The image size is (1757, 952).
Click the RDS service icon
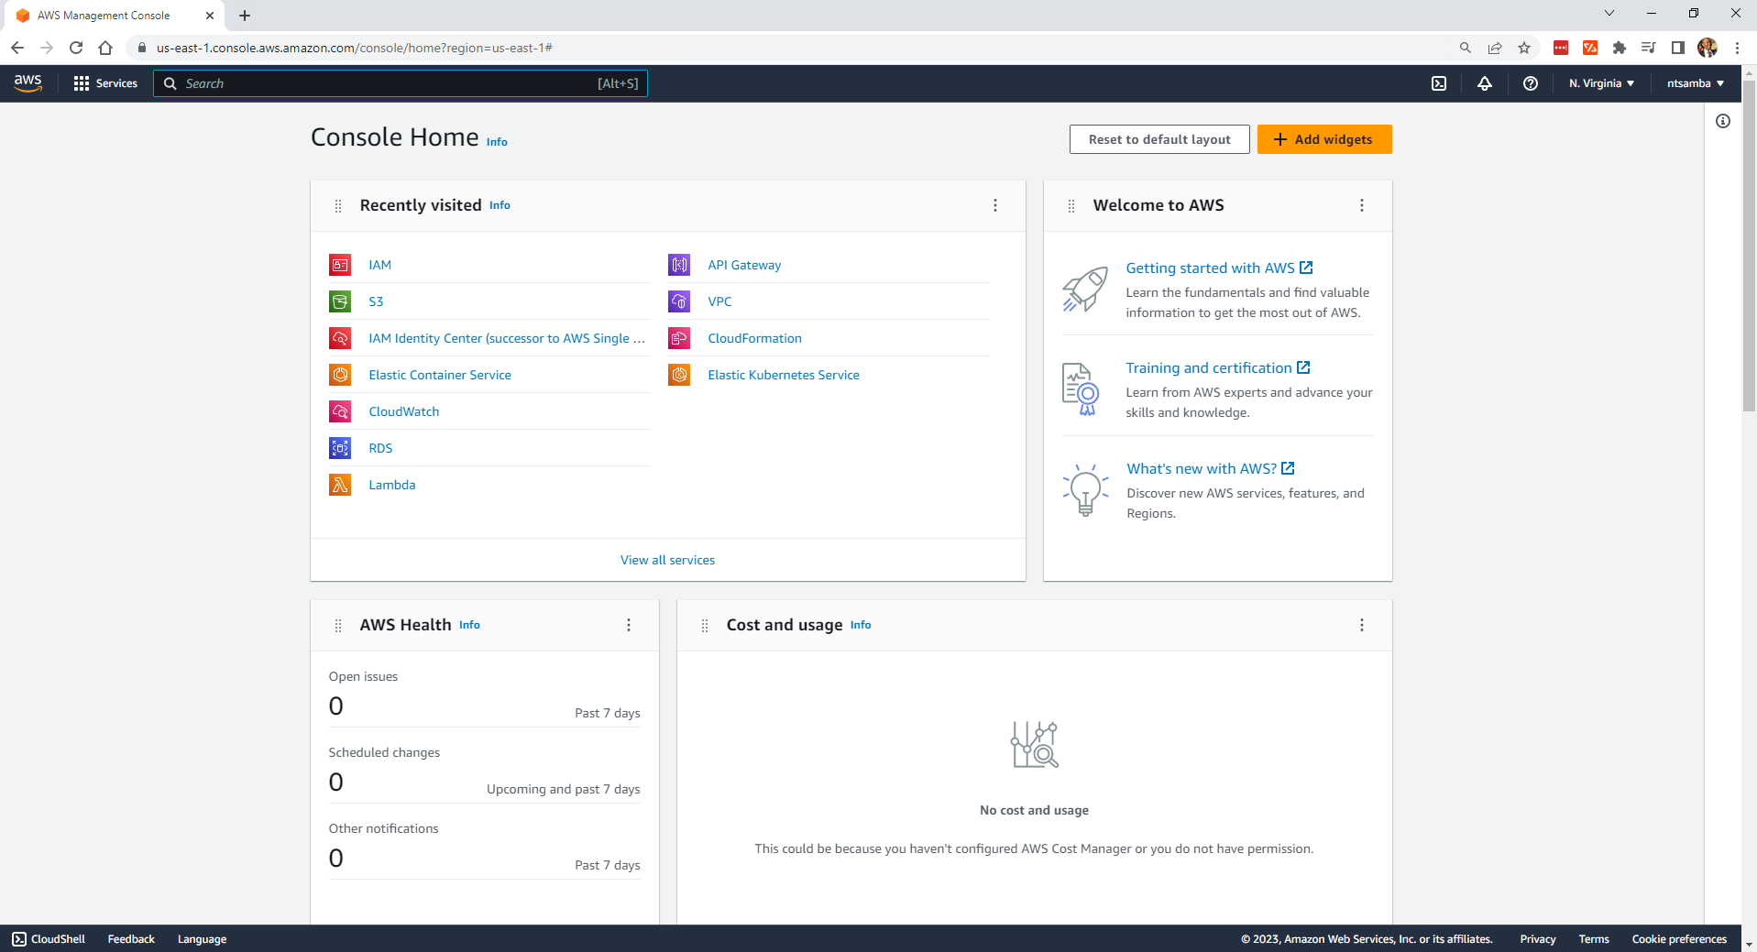340,448
